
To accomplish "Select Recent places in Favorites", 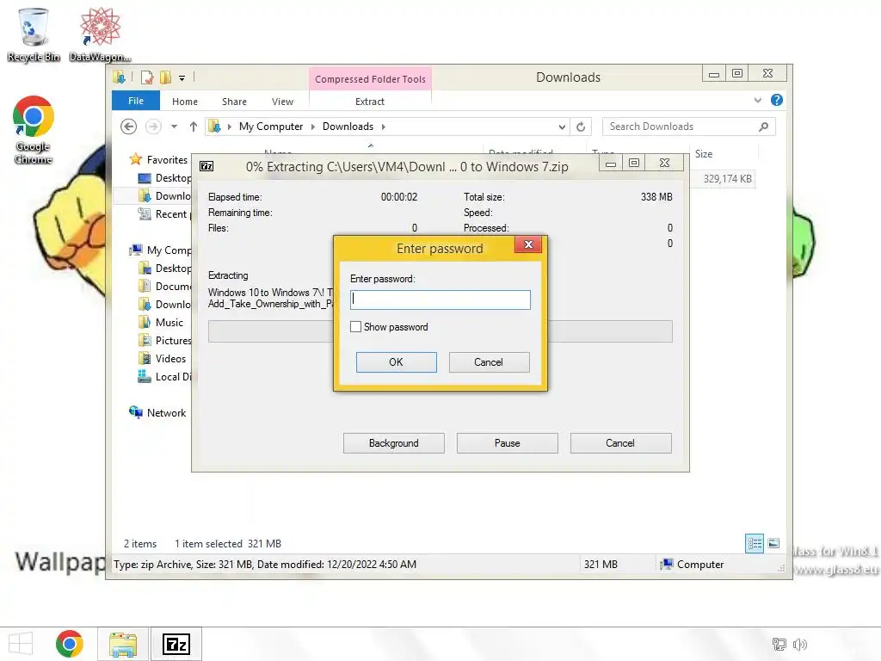I will point(164,214).
